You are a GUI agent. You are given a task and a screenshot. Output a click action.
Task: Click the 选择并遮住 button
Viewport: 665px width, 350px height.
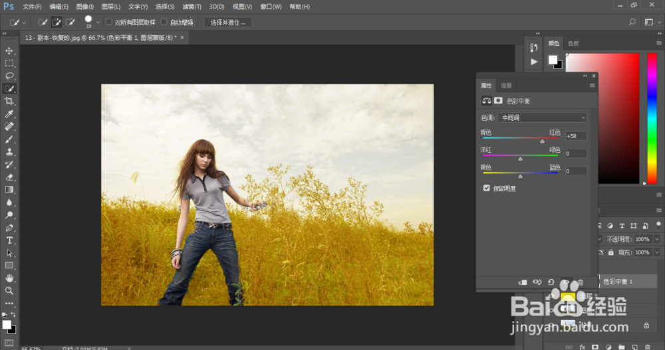pyautogui.click(x=227, y=22)
